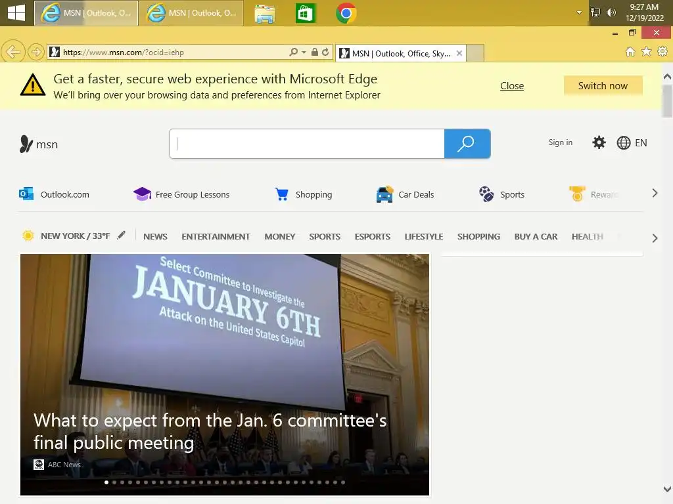This screenshot has width=673, height=504.
Task: Jump to the last carousel slide dot
Action: (343, 482)
